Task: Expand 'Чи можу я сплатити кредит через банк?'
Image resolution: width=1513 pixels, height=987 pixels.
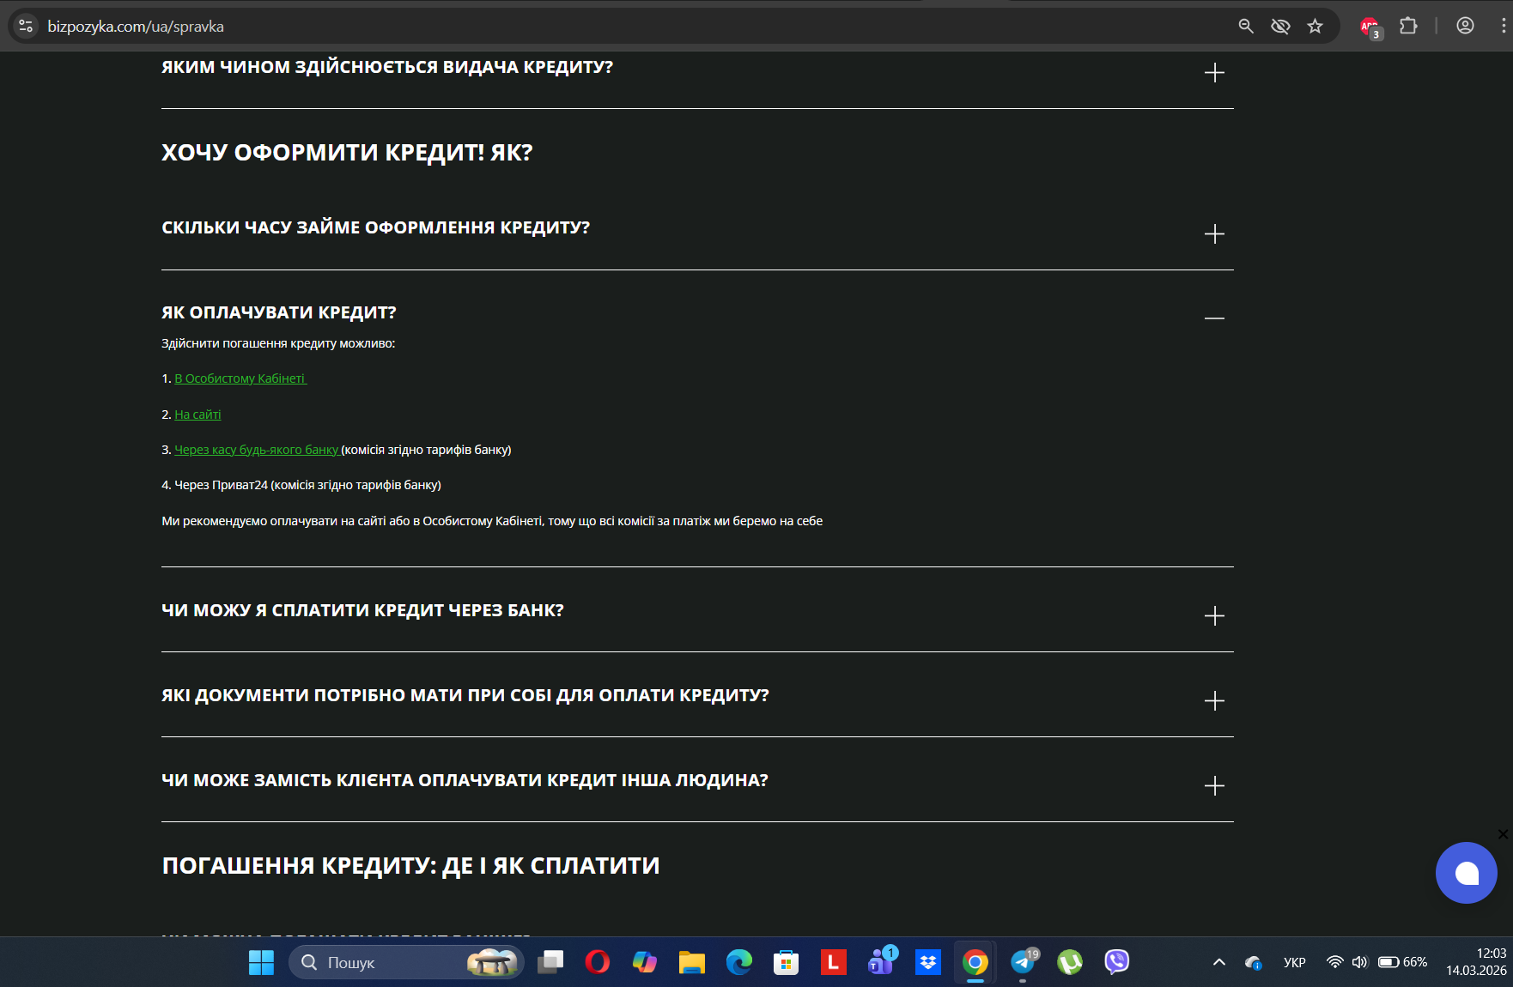Action: pyautogui.click(x=1214, y=616)
